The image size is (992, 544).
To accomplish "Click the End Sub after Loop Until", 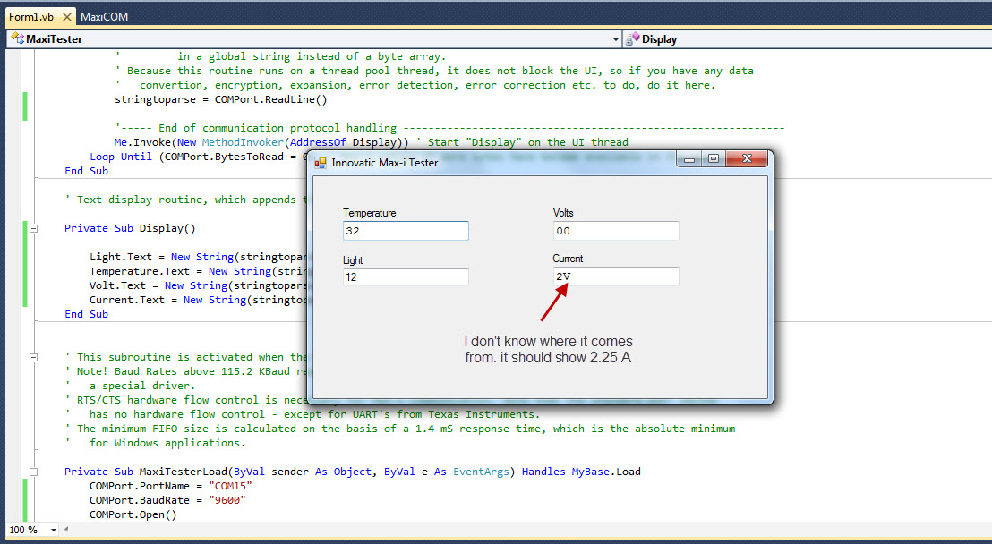I will click(x=86, y=172).
